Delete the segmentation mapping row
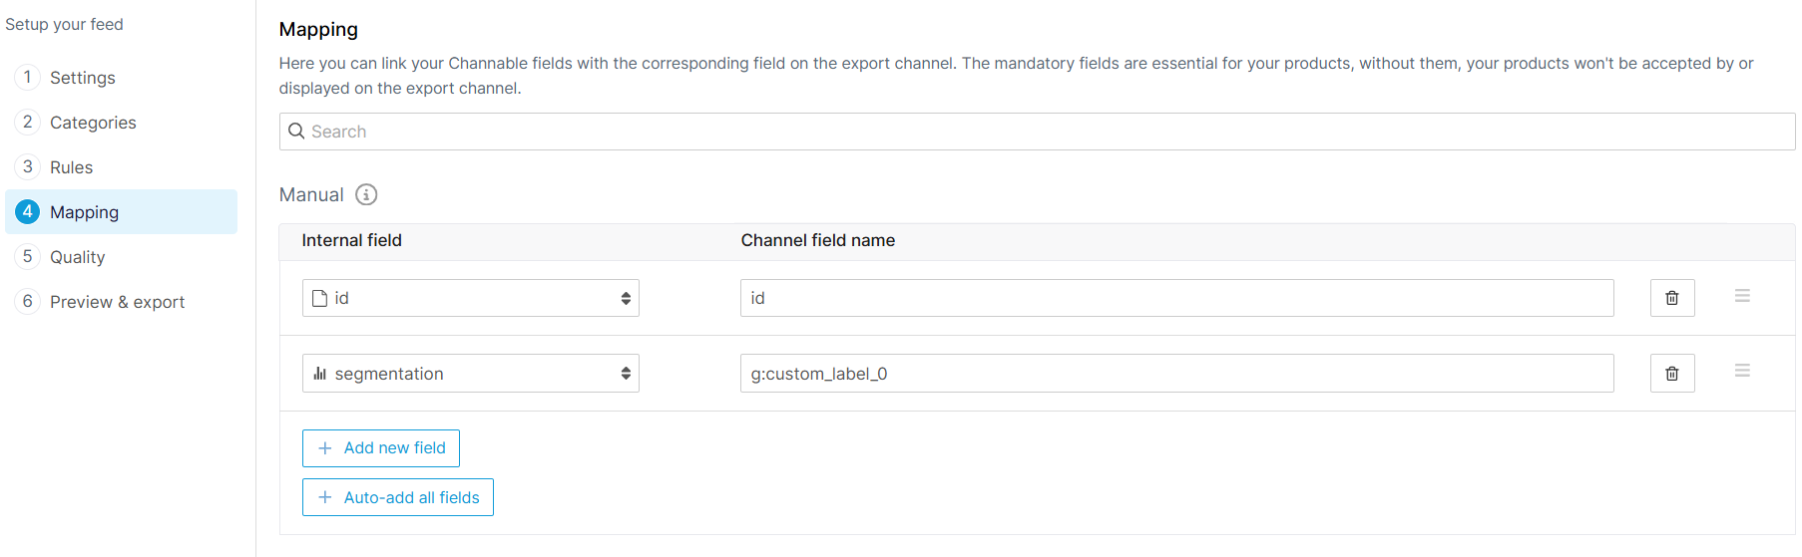The width and height of the screenshot is (1802, 557). [1671, 374]
